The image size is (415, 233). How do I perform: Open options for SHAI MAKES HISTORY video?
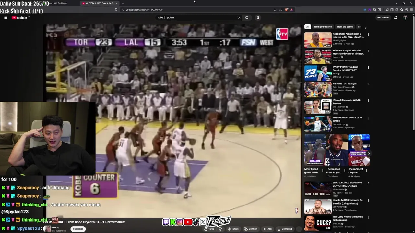(368, 183)
